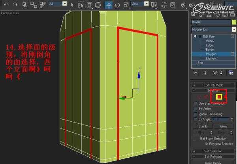Activate the Unlink Selection tool
The width and height of the screenshot is (237, 164).
pyautogui.click(x=34, y=5)
